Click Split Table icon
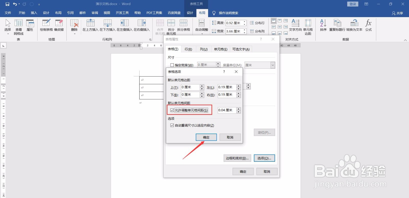Screen dimensions: 409x198 pyautogui.click(x=184, y=25)
